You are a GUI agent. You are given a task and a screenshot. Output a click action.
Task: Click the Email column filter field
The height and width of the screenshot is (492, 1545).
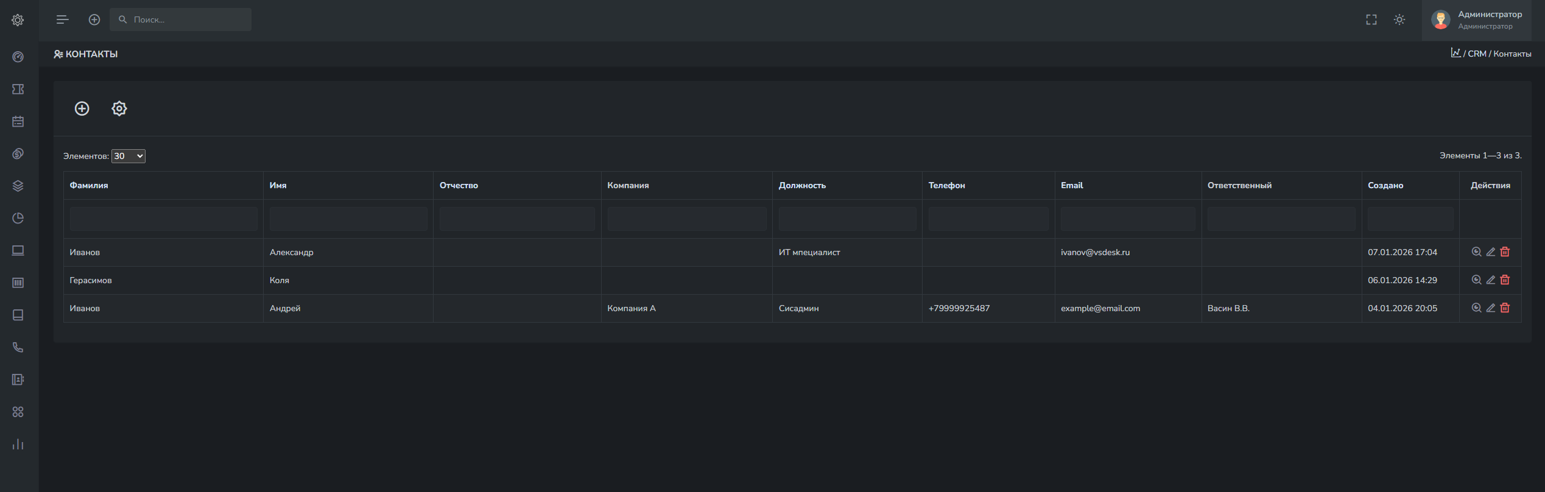pyautogui.click(x=1127, y=219)
